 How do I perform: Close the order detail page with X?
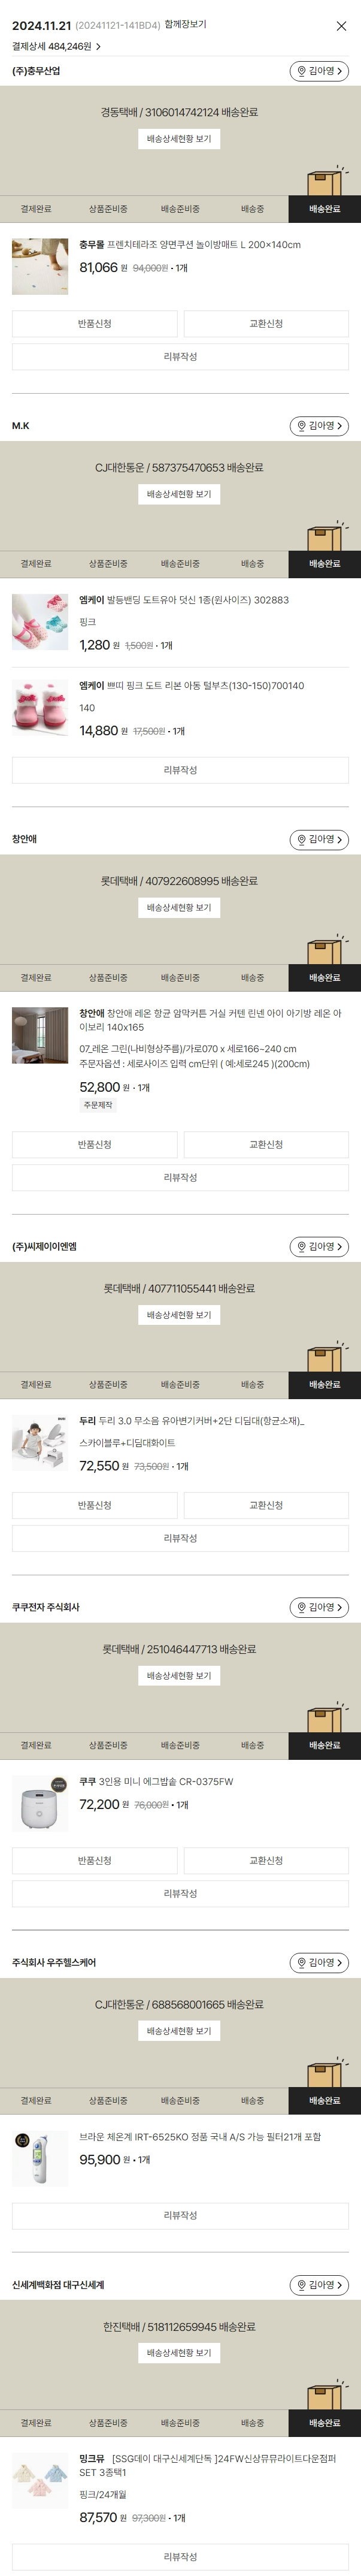341,26
